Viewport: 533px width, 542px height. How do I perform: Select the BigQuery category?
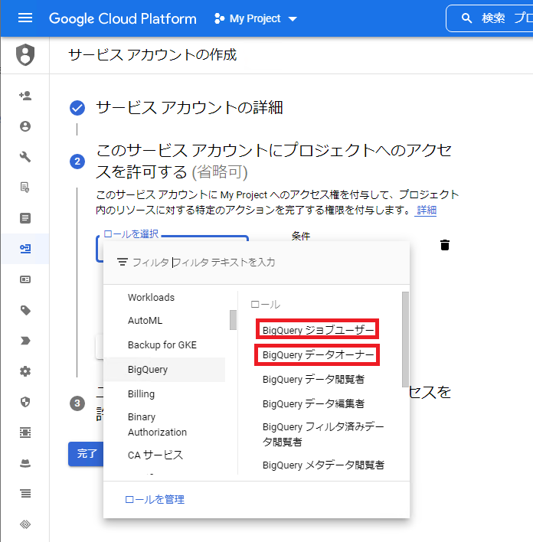point(165,370)
